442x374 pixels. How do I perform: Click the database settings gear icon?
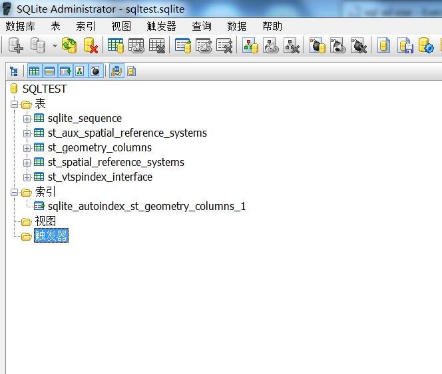(426, 45)
